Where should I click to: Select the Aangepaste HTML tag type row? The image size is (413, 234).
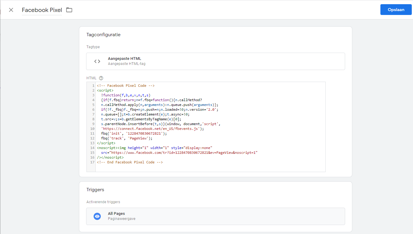click(x=215, y=61)
